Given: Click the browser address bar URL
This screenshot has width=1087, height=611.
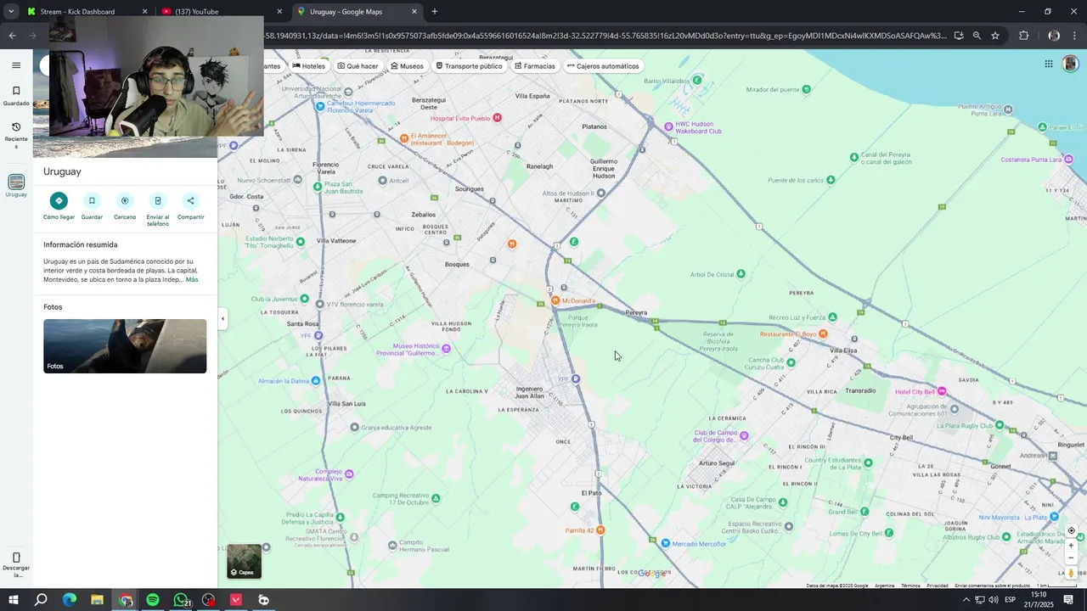Looking at the screenshot, I should click(605, 36).
